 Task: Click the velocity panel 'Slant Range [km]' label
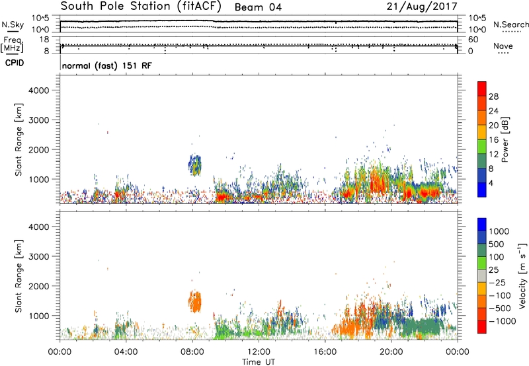19,275
